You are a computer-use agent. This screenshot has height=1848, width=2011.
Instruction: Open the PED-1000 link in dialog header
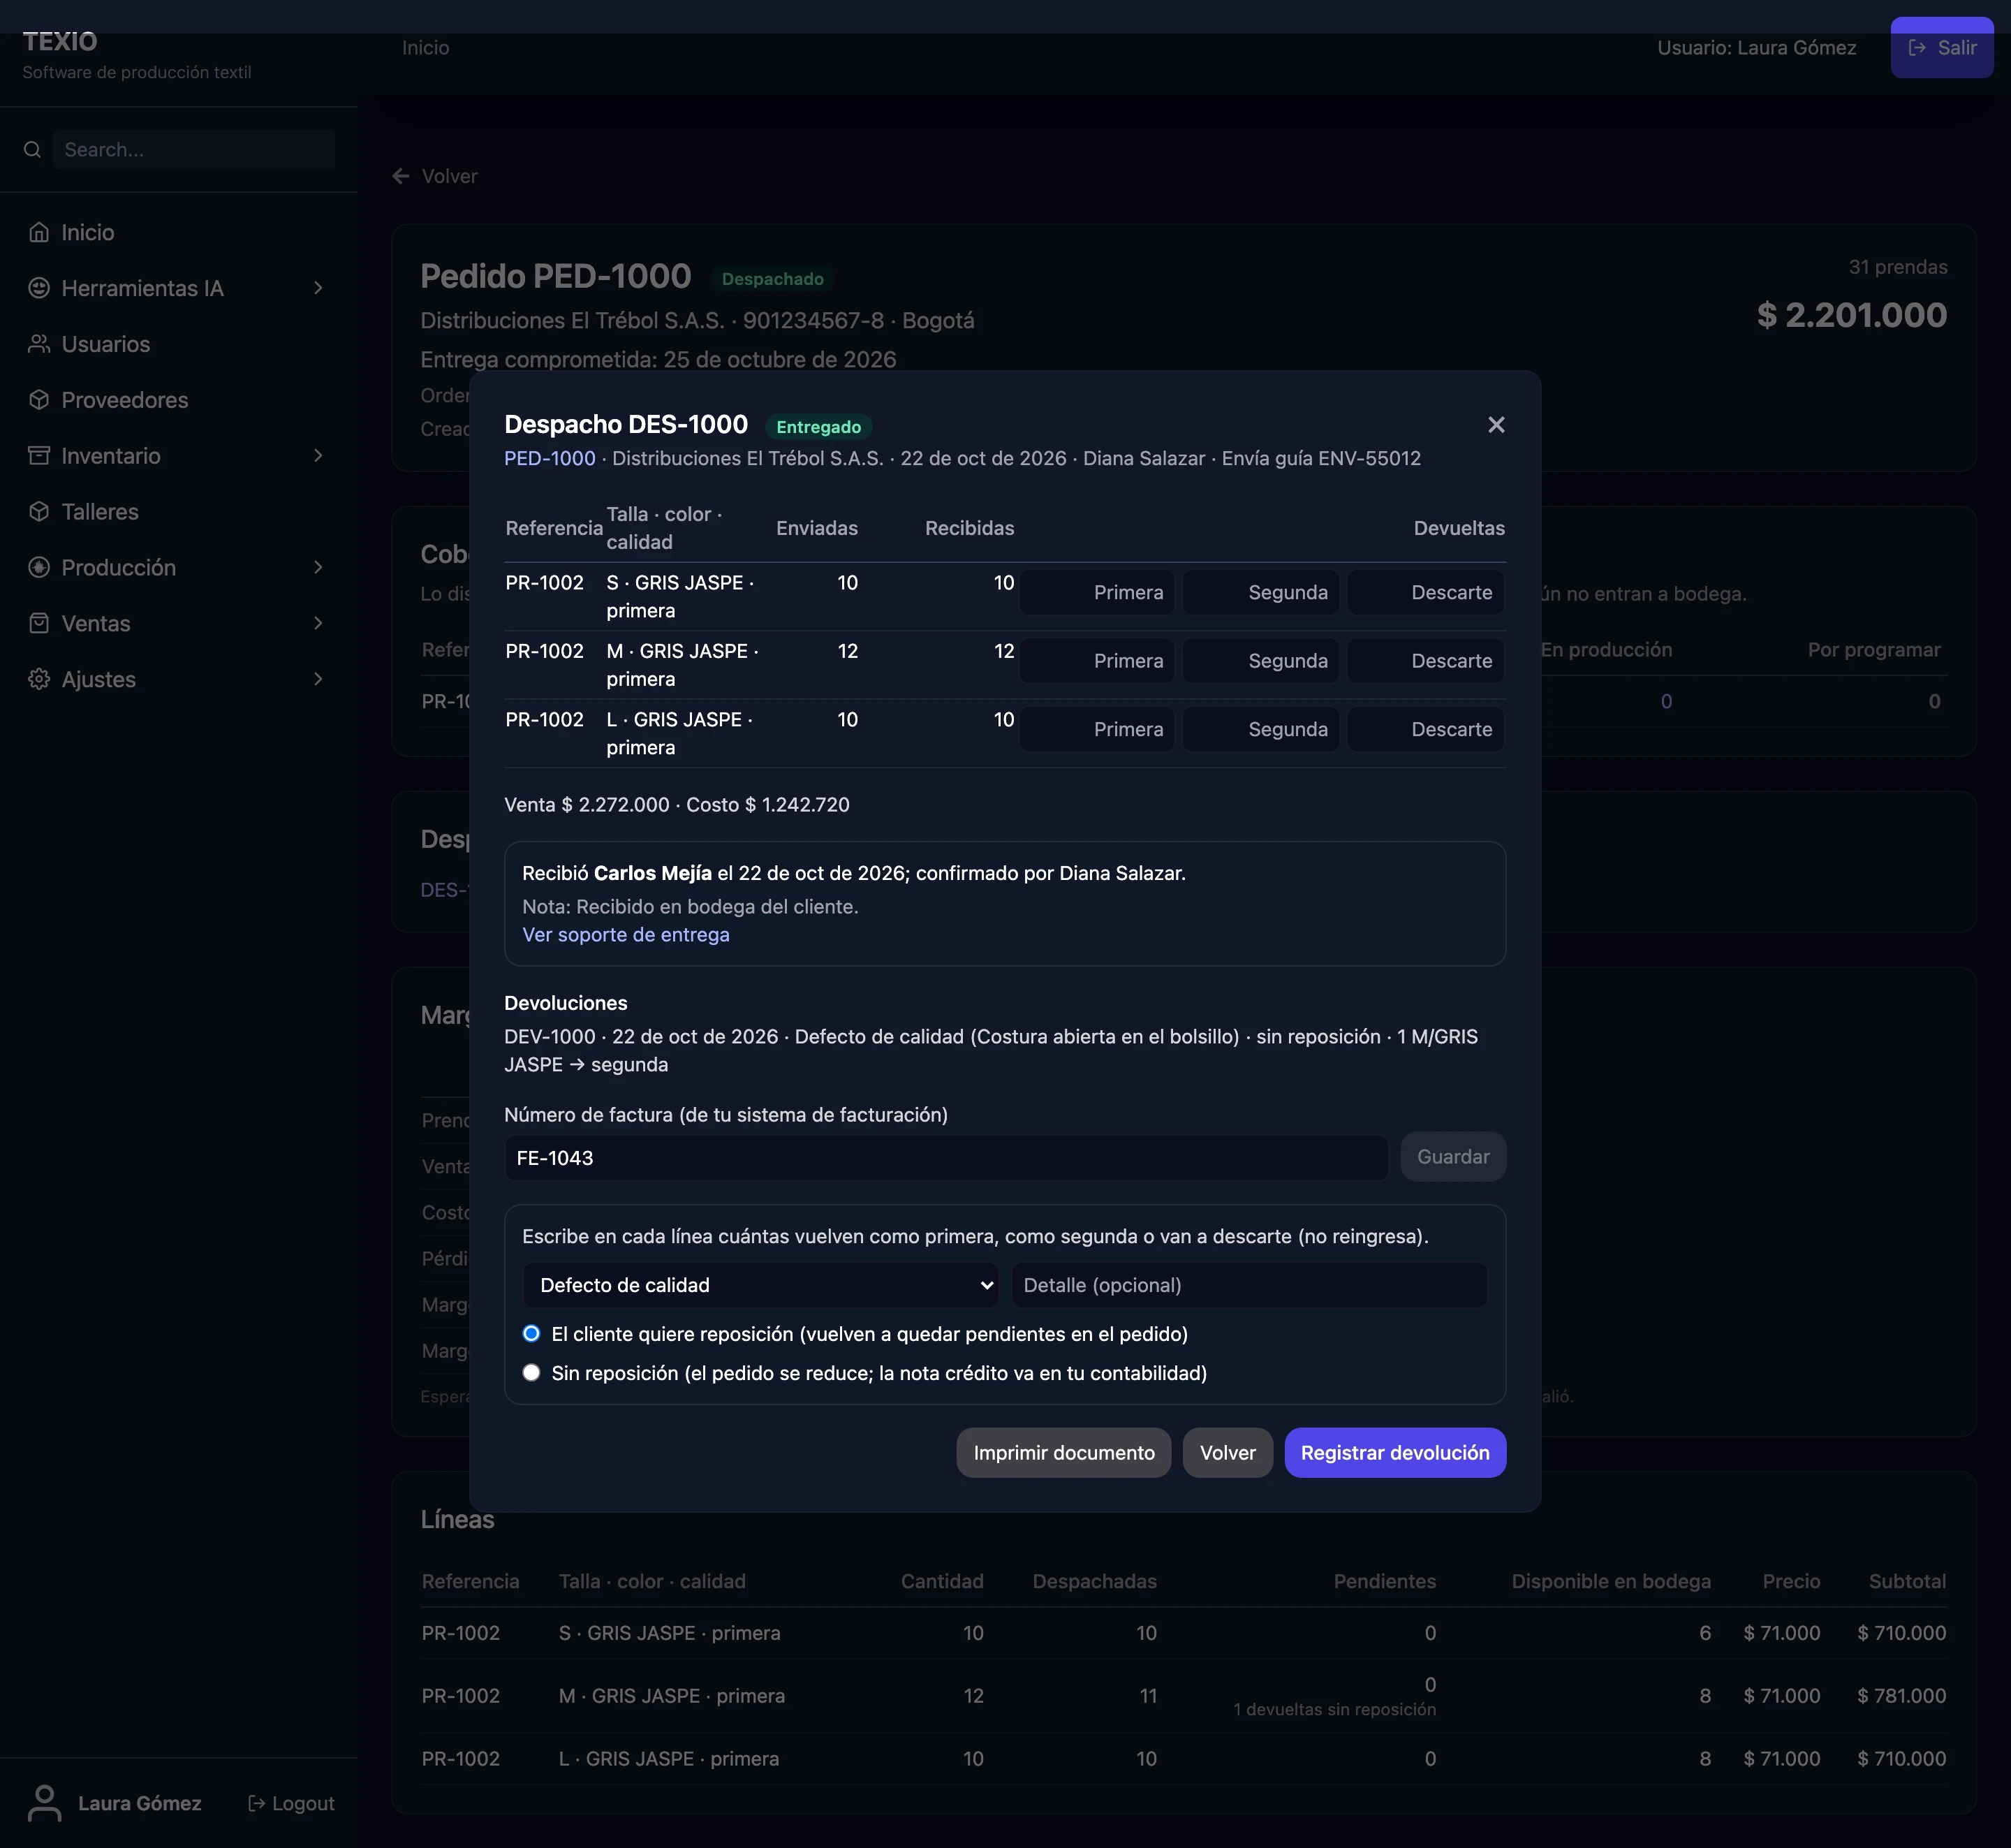coord(550,458)
